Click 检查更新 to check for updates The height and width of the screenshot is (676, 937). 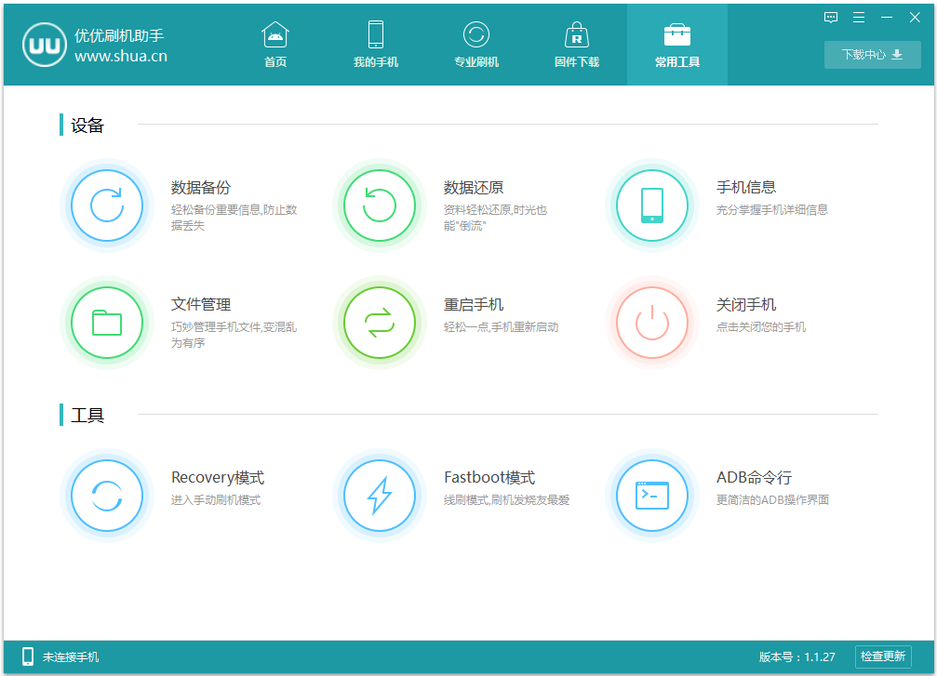pos(885,656)
